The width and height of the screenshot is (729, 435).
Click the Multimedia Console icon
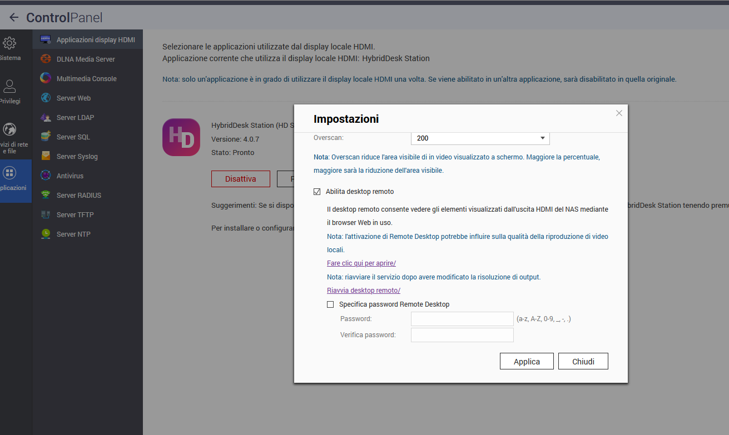[x=46, y=78]
